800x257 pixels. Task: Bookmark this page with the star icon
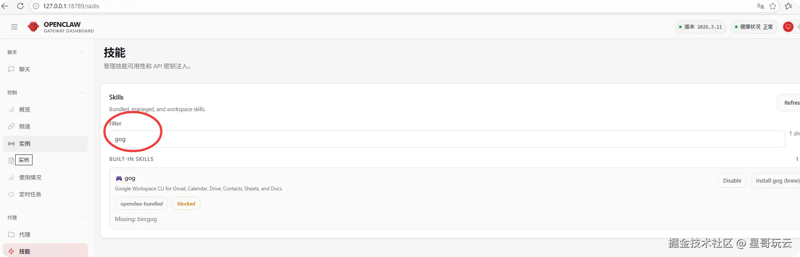click(773, 6)
